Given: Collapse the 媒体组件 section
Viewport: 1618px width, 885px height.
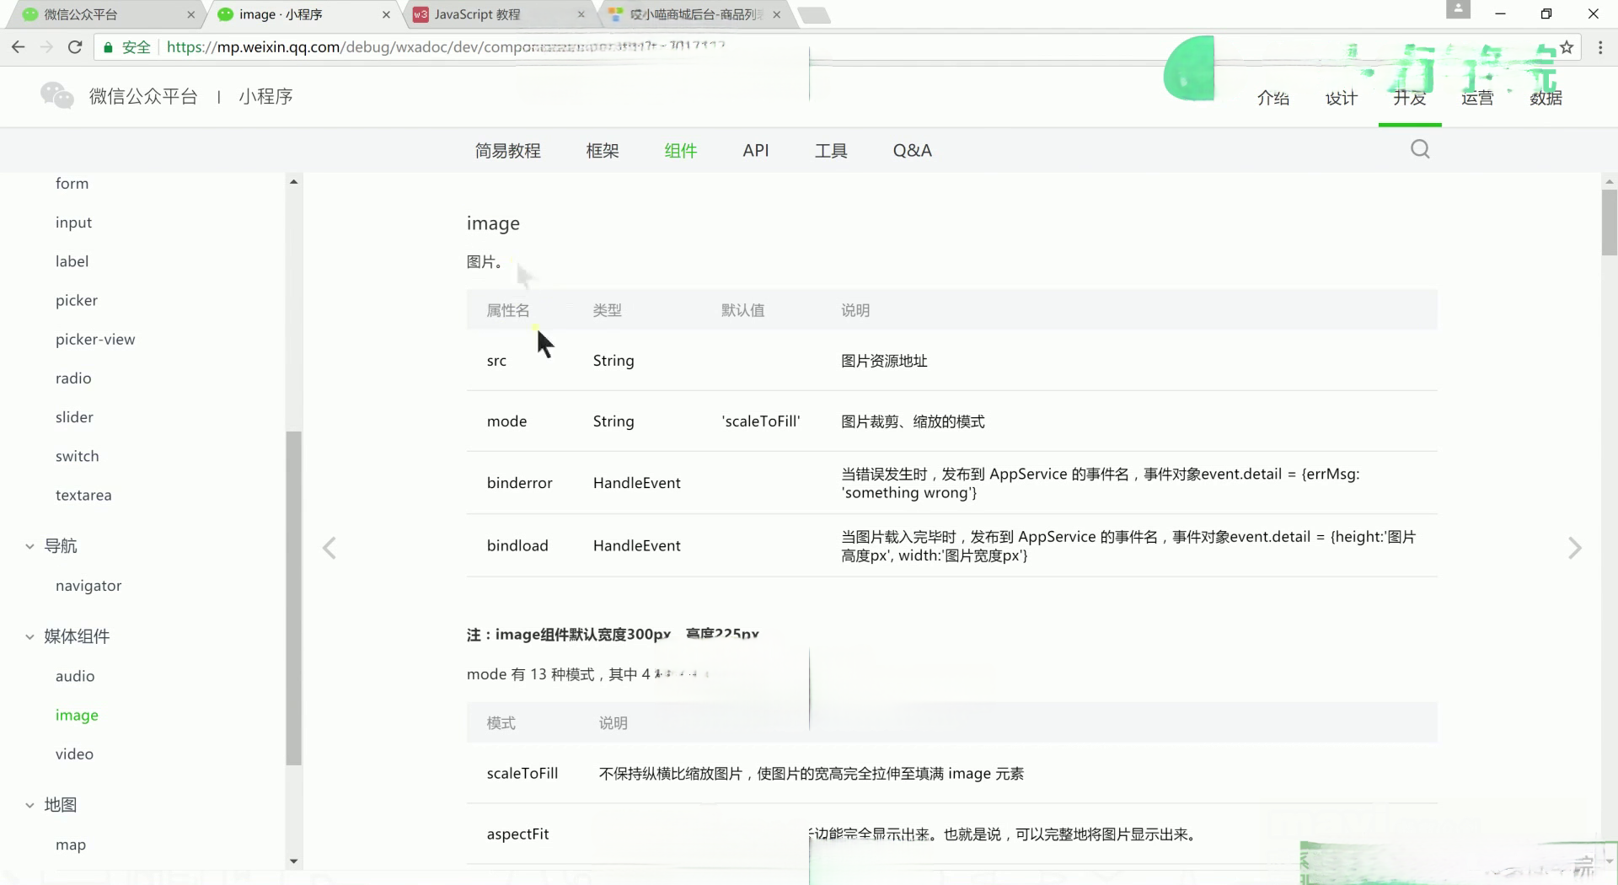Looking at the screenshot, I should coord(29,636).
